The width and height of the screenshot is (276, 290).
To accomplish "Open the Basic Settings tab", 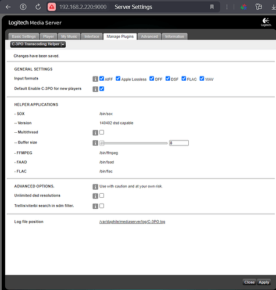I will [x=24, y=37].
